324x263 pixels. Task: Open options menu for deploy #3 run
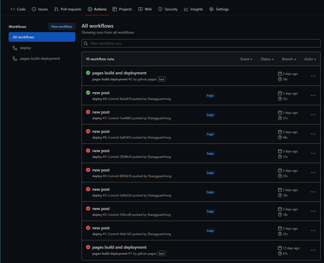click(x=313, y=192)
